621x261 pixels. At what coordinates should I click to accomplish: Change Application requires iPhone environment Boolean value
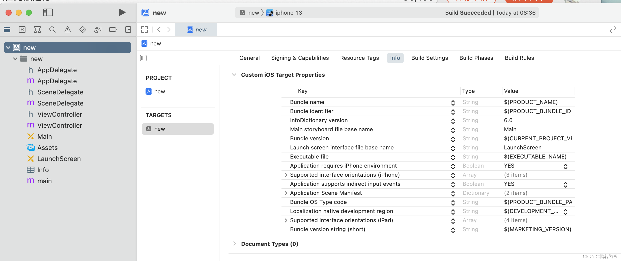(x=565, y=166)
